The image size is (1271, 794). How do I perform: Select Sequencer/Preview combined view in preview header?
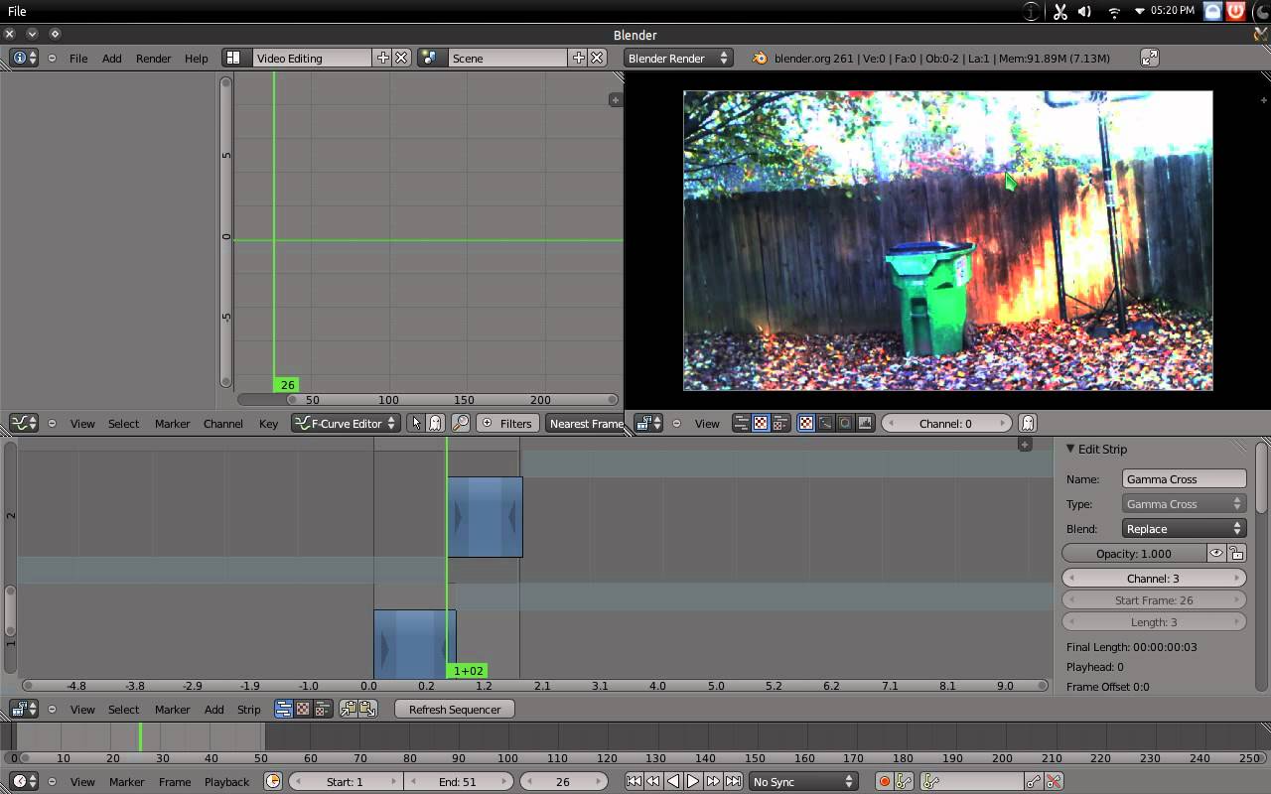coord(780,423)
